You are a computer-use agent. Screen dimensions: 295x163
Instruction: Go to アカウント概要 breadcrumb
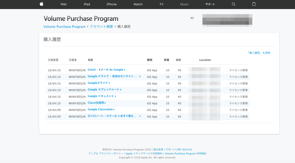[x=101, y=27]
